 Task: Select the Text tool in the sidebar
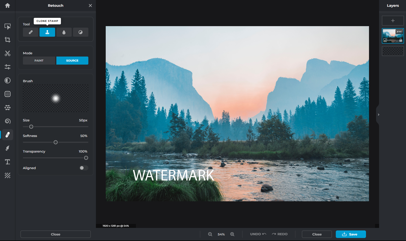coord(7,162)
